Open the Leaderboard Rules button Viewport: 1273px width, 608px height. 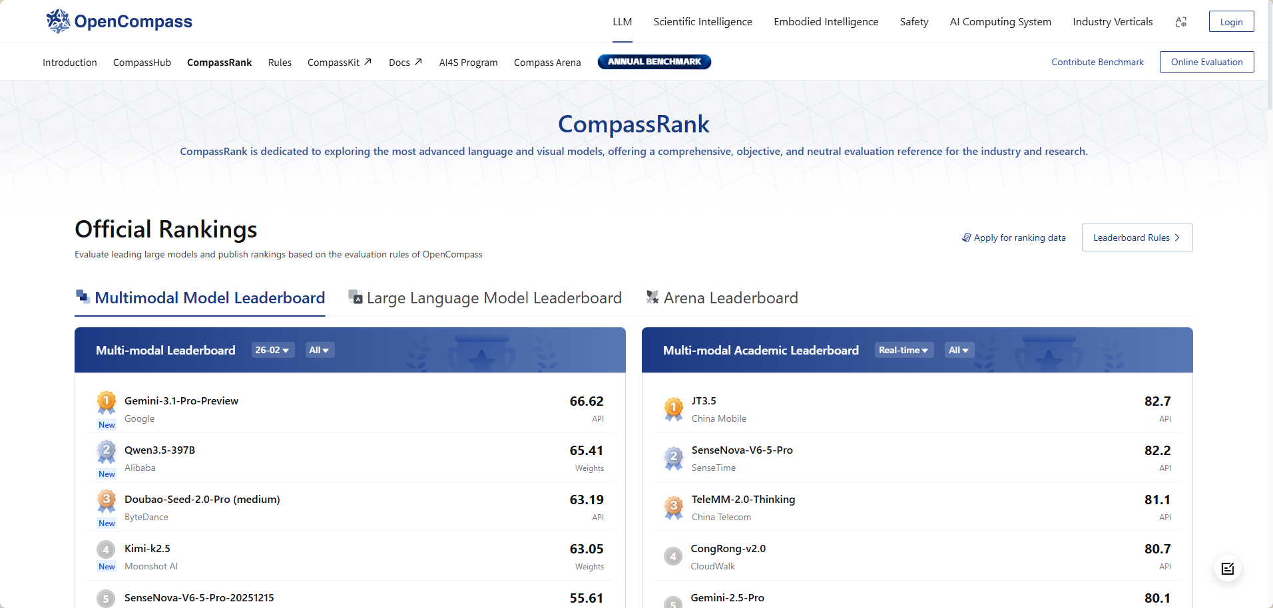[x=1137, y=237]
